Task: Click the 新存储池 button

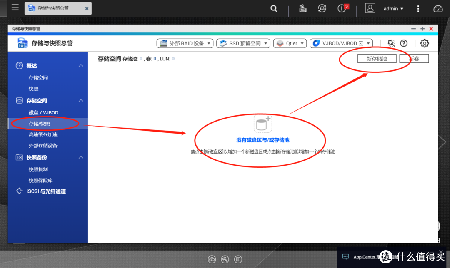Action: click(x=377, y=58)
